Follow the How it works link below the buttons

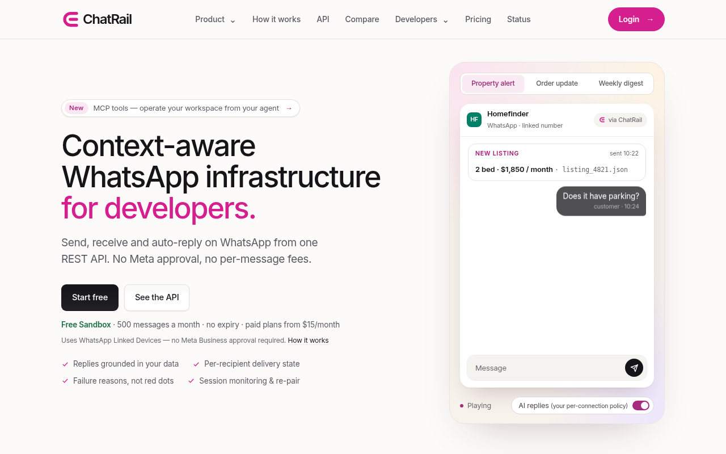(308, 340)
